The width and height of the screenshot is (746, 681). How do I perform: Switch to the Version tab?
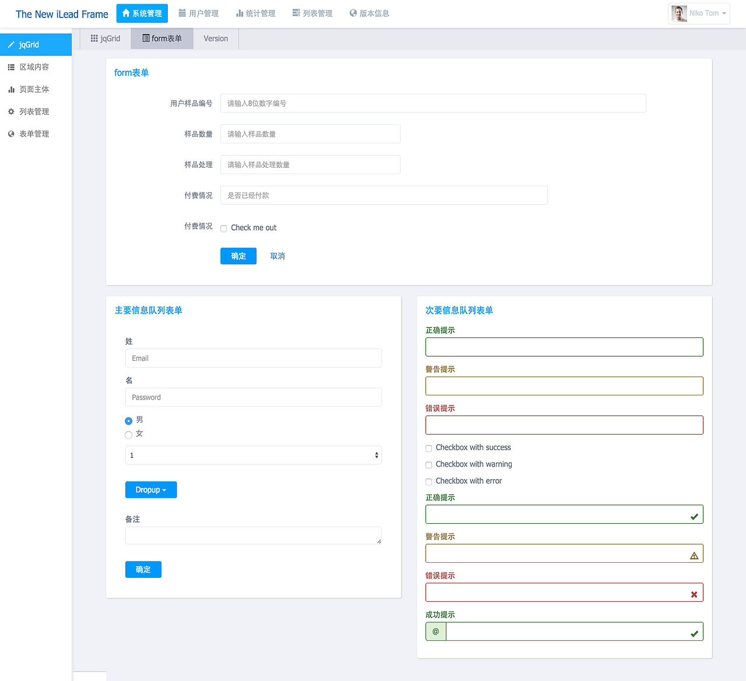(216, 38)
